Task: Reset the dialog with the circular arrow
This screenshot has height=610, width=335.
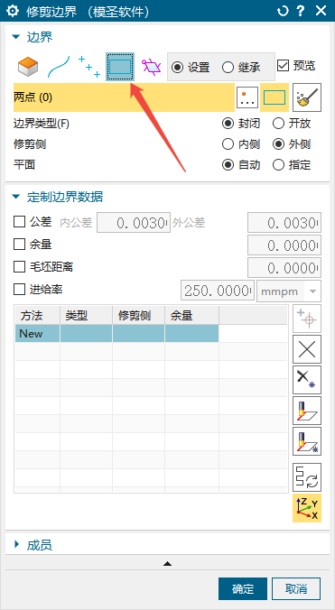Action: [283, 11]
